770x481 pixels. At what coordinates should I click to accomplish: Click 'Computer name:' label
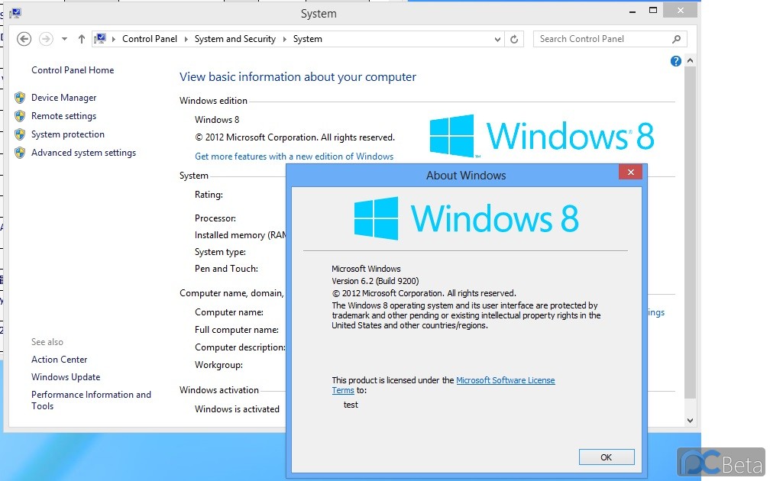[229, 312]
